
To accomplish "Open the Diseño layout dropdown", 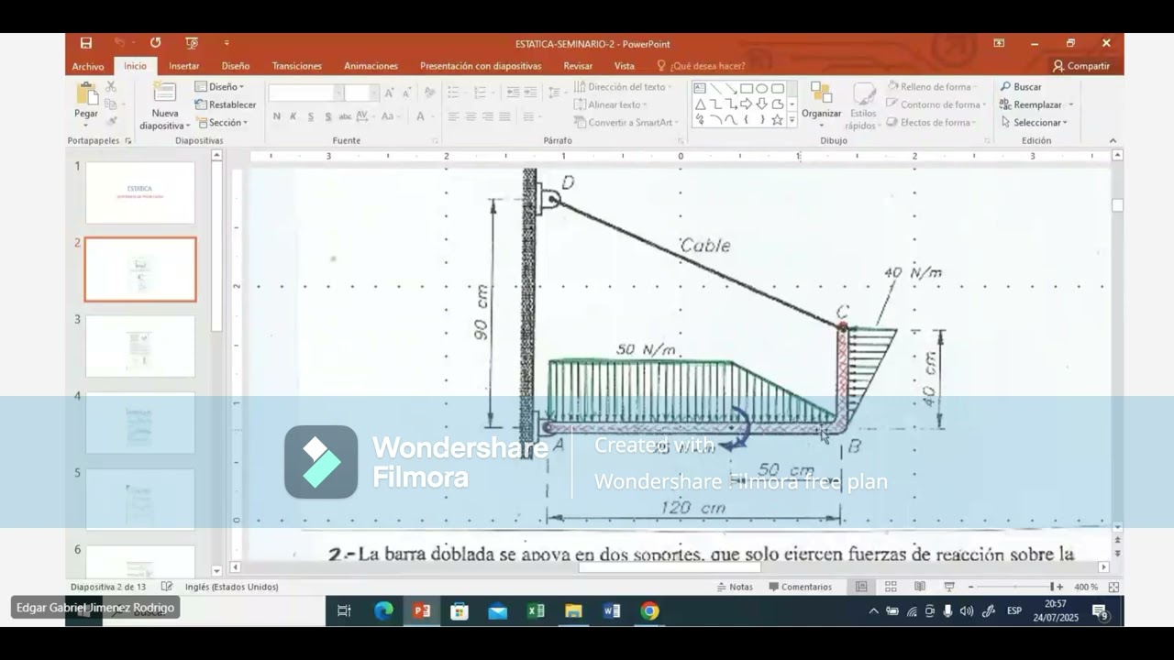I will click(220, 87).
